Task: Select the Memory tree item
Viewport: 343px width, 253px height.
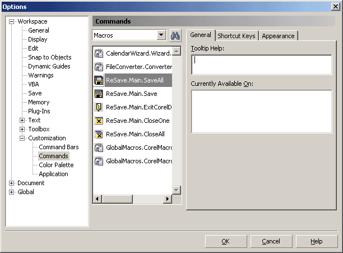Action: pyautogui.click(x=39, y=102)
